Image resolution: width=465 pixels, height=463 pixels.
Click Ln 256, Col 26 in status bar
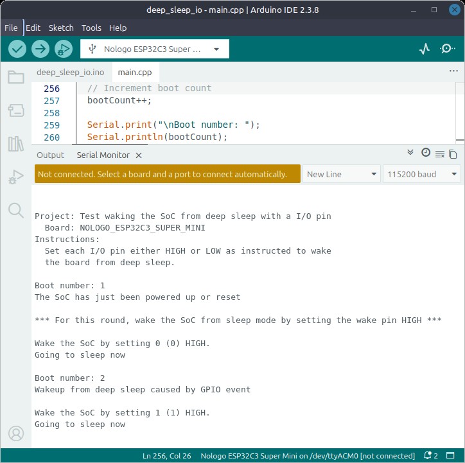click(x=166, y=455)
